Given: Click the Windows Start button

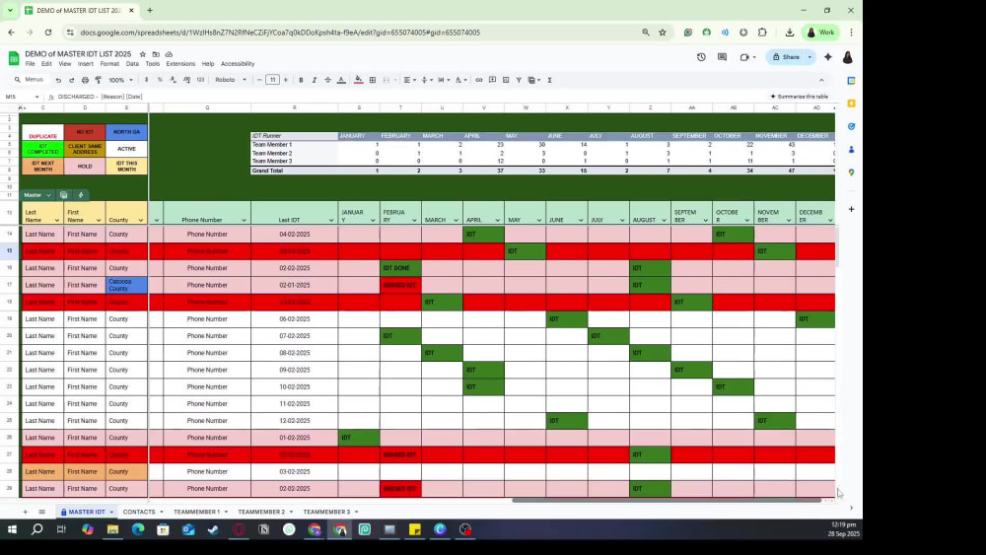Looking at the screenshot, I should click(12, 529).
